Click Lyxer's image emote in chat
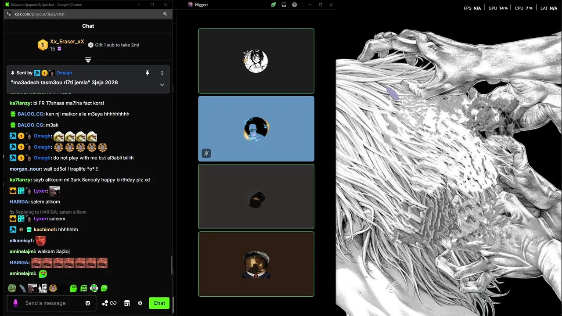Image resolution: width=562 pixels, height=316 pixels. pyautogui.click(x=54, y=191)
